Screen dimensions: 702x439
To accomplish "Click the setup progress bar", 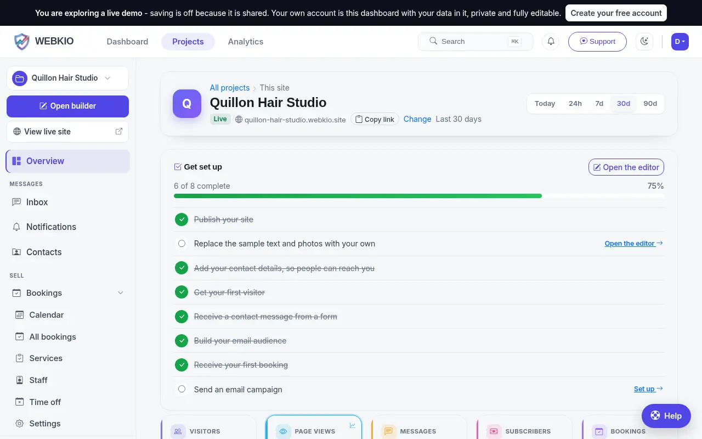I will [x=419, y=196].
